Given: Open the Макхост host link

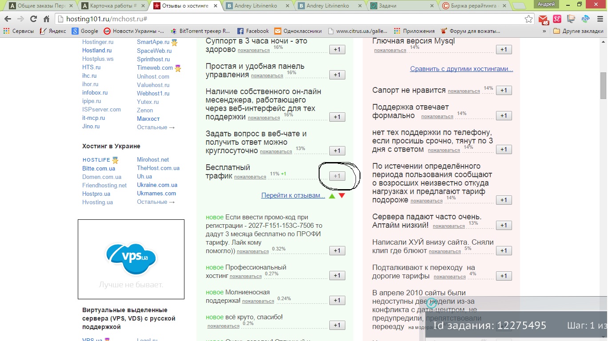Looking at the screenshot, I should pos(148,119).
